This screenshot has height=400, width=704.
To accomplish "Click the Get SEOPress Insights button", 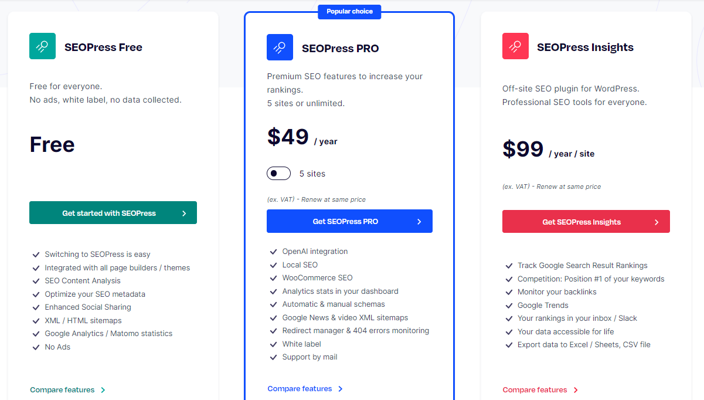I will pos(586,222).
